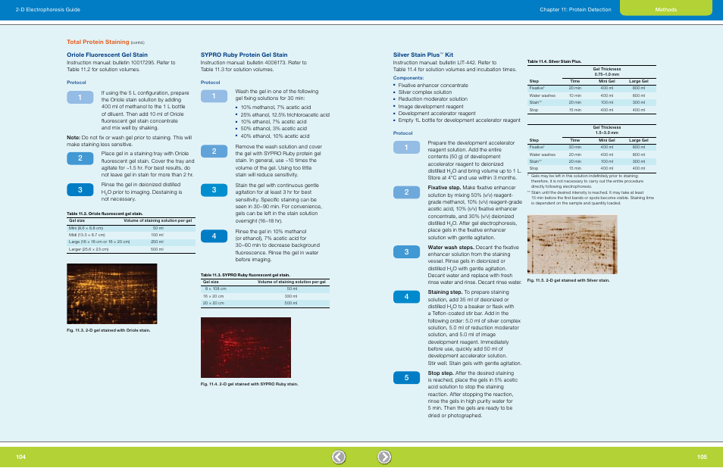This screenshot has height=468, width=723.
Task: Click '40% ethanol, 10% acetic acid' bullet
Action: pos(275,136)
